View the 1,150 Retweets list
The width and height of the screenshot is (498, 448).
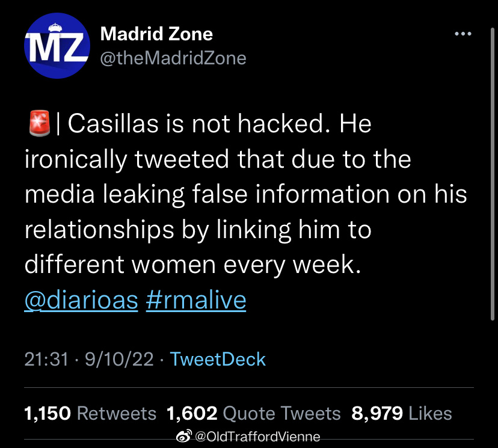click(x=90, y=414)
